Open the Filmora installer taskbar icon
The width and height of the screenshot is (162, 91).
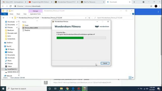tap(85, 89)
